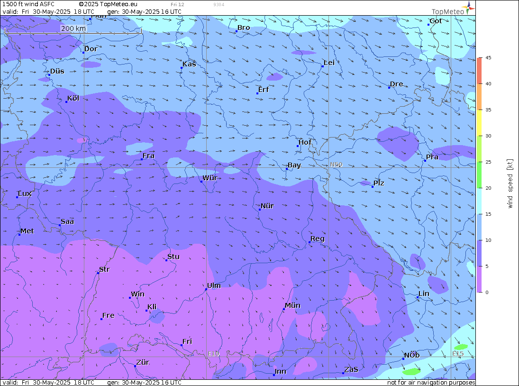The height and width of the screenshot is (386, 519).
Task: Click the "35" tick on the legend
Action: click(x=488, y=110)
